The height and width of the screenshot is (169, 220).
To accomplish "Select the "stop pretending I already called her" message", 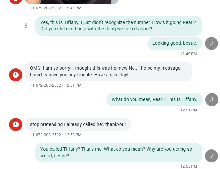I will [78, 125].
